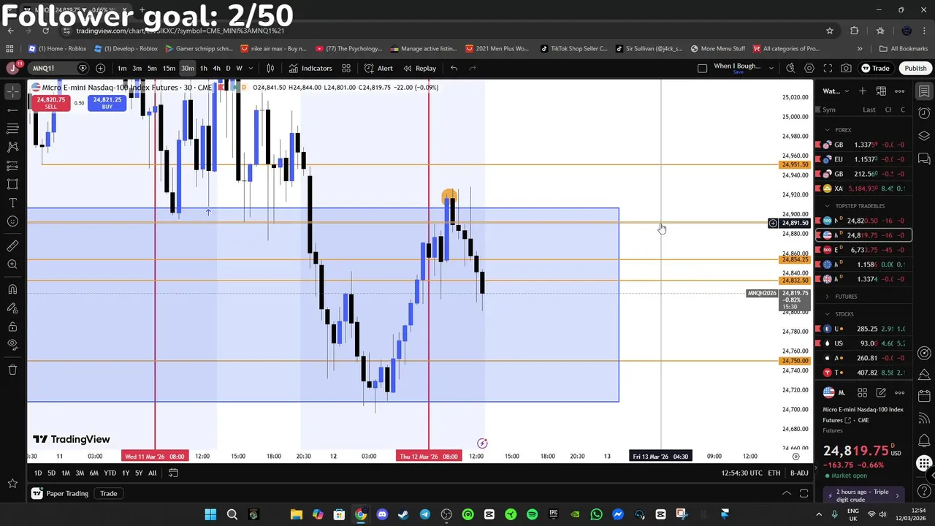Take a chart snapshot with the camera icon
This screenshot has height=526, width=935.
coord(846,68)
